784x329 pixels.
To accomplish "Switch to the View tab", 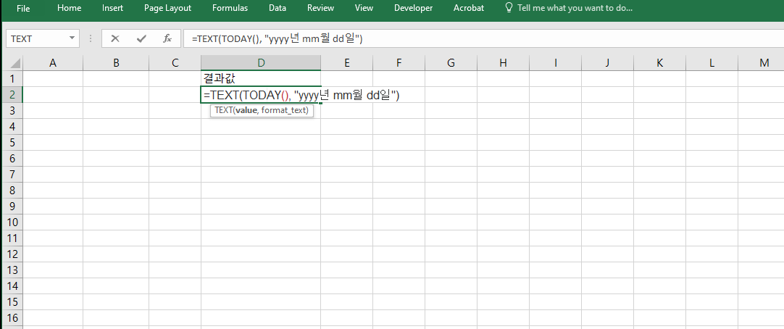I will pyautogui.click(x=364, y=8).
